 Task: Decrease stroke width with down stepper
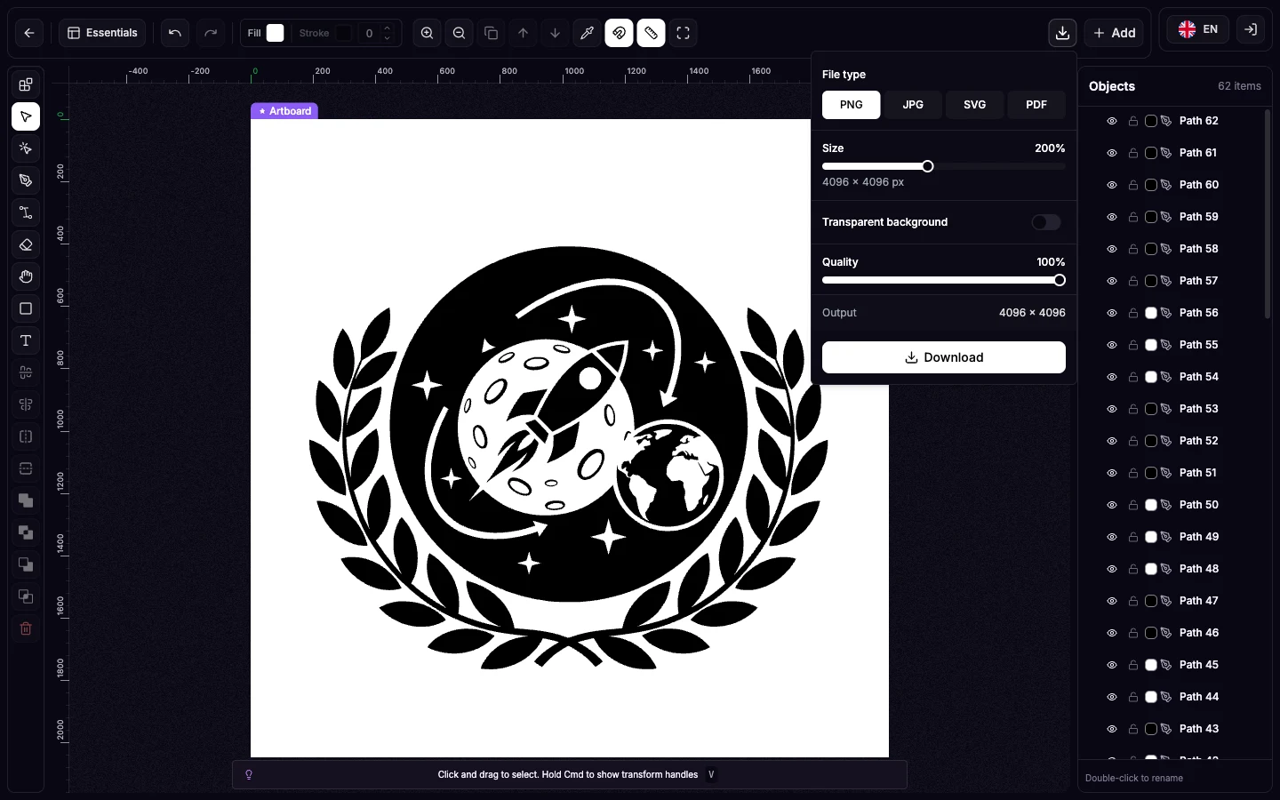[x=387, y=38]
